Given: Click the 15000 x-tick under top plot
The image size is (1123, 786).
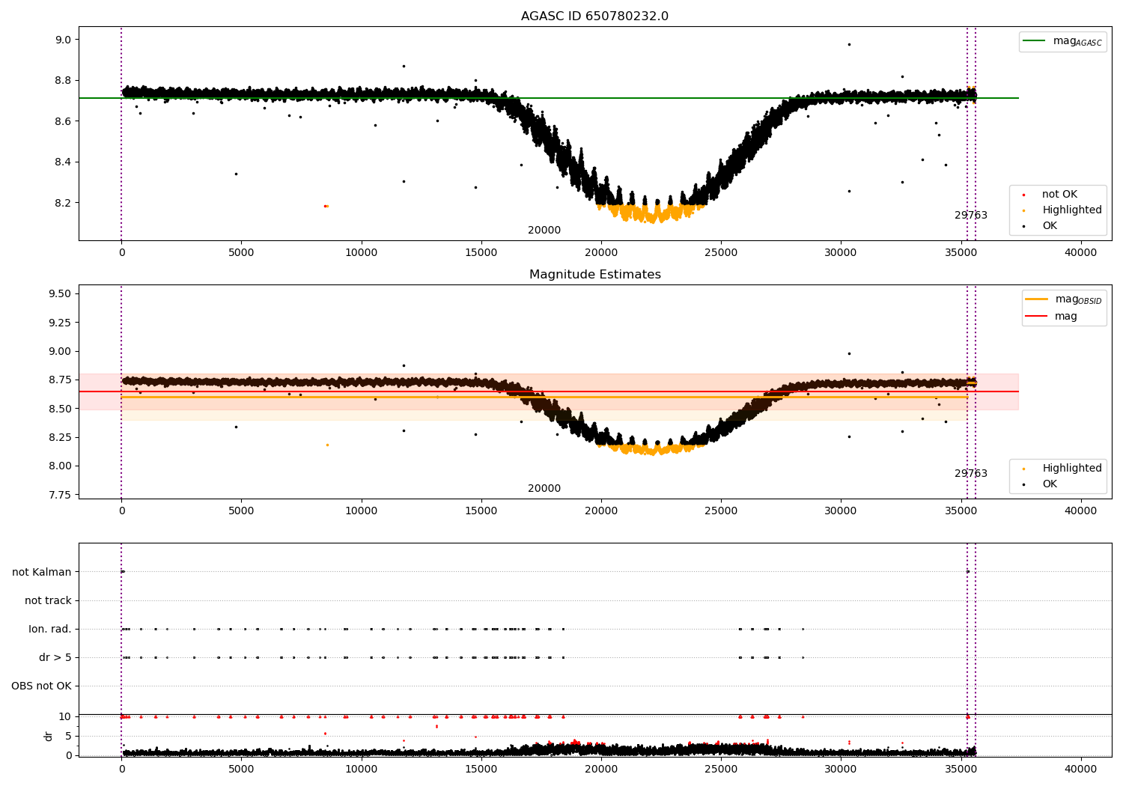Looking at the screenshot, I should click(481, 253).
